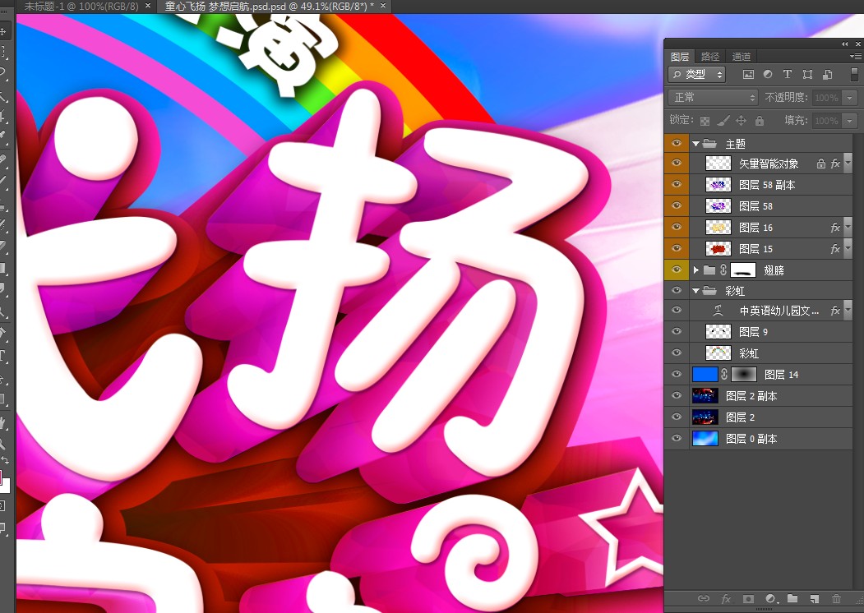Select the 图层 58 layer name
This screenshot has height=613, width=864.
click(756, 206)
